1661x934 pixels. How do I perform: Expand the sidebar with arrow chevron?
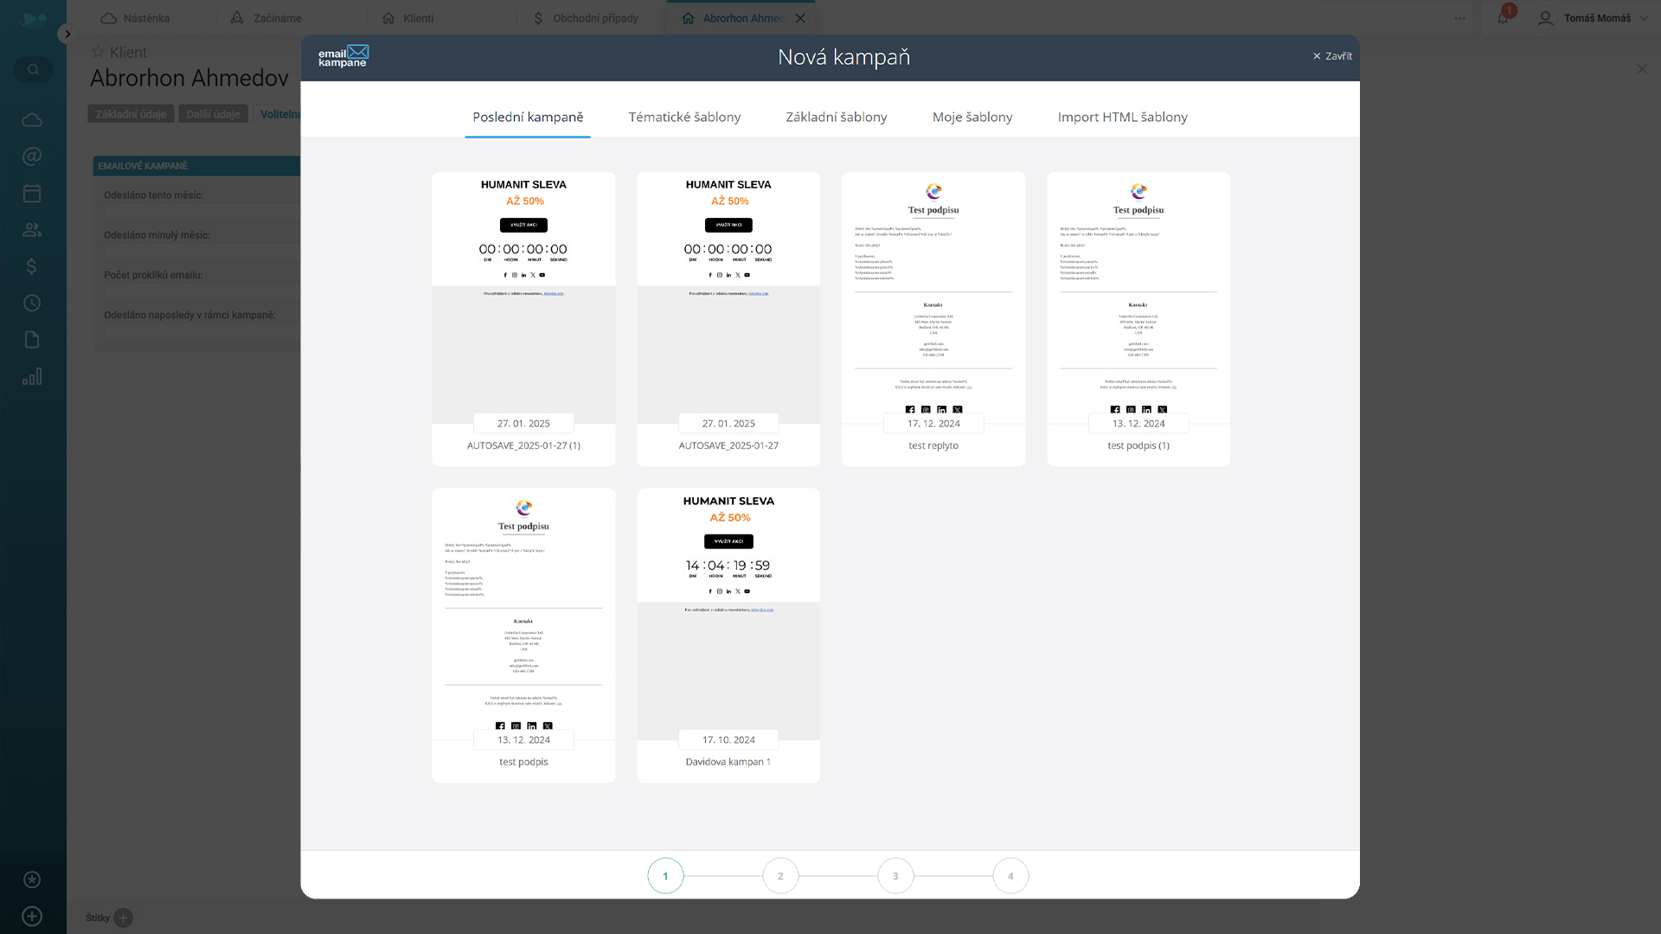click(67, 34)
